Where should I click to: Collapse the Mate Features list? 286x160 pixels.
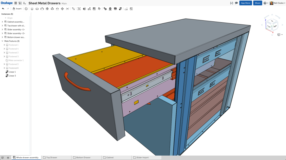[x=2, y=41]
